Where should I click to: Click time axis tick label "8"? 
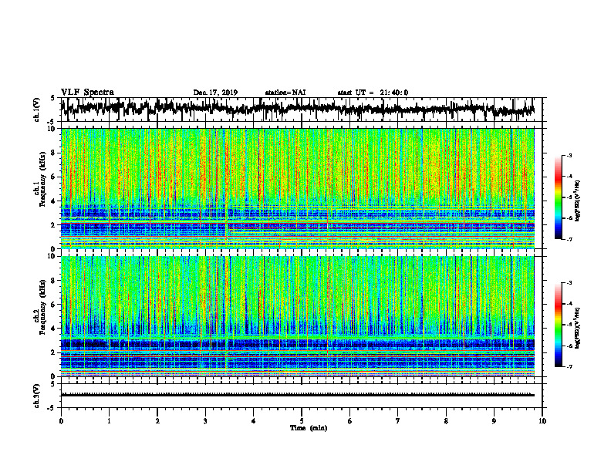pos(446,421)
